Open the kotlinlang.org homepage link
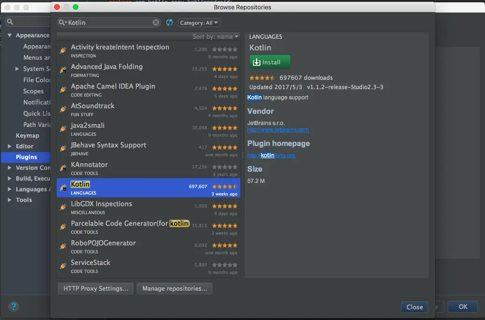Viewport: 485px width, 320px height. [271, 155]
